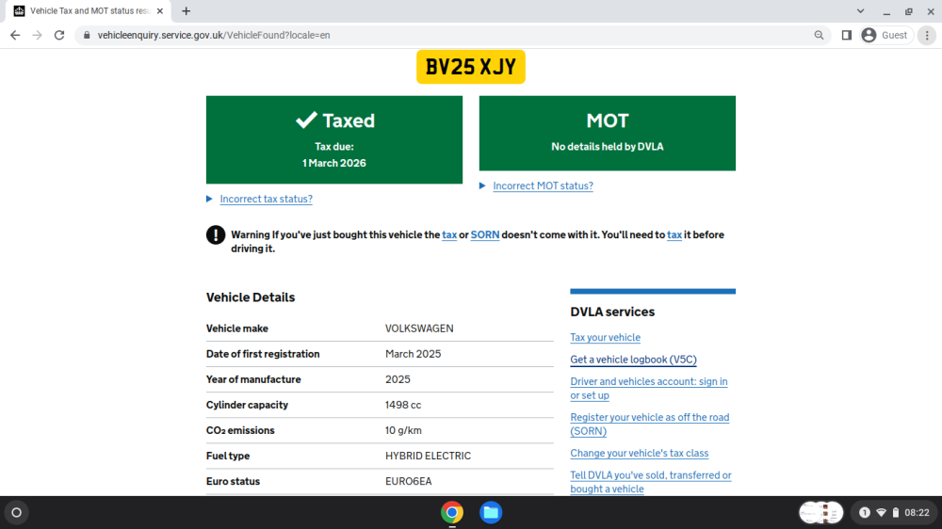Open the ChromeOS launcher circle button

coord(17,513)
